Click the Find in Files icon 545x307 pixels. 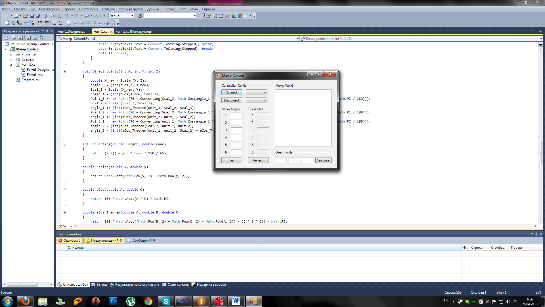pyautogui.click(x=140, y=16)
